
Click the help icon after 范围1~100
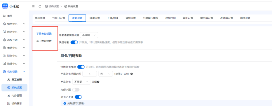[131, 74]
